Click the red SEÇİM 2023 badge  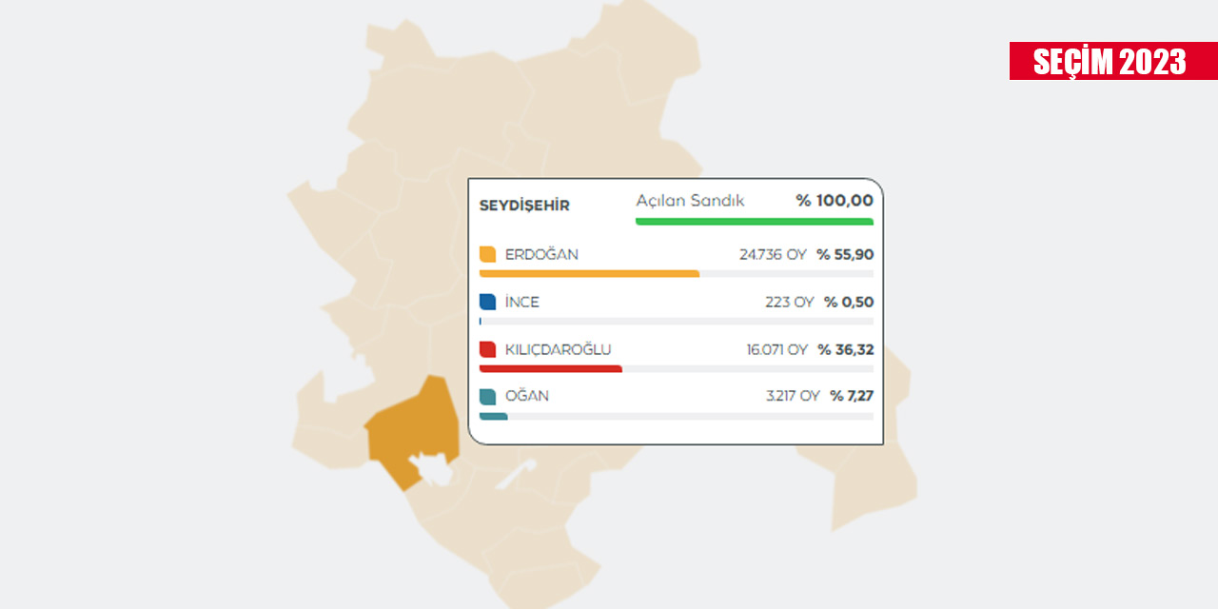pyautogui.click(x=1112, y=61)
